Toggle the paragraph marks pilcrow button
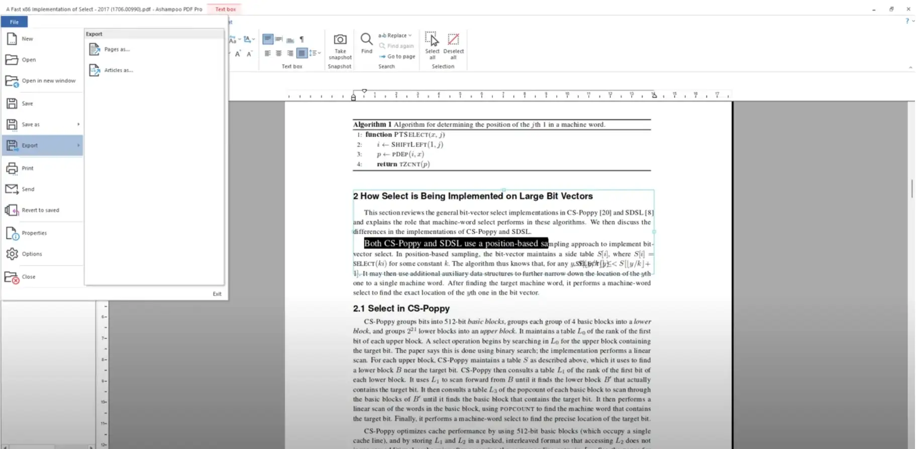Viewport: 916px width, 449px height. point(301,39)
